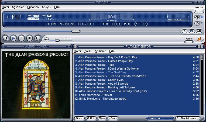Screen dimensions: 206x122
Task: Select Turn of a Friendly Card (Pt.2)
Action: click(x=137, y=91)
